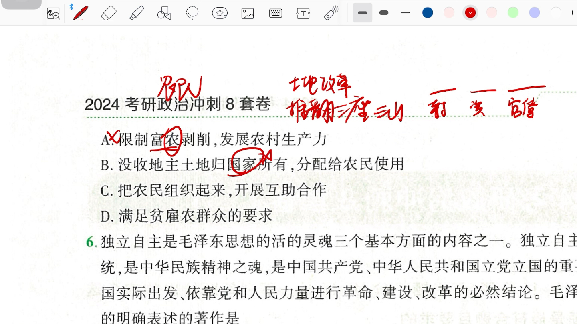Select the lasso selection tool
This screenshot has height=324, width=577.
click(192, 13)
